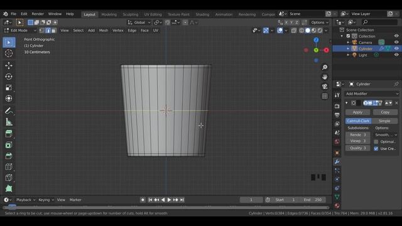Disable the Use Creases checkbox

pyautogui.click(x=376, y=149)
